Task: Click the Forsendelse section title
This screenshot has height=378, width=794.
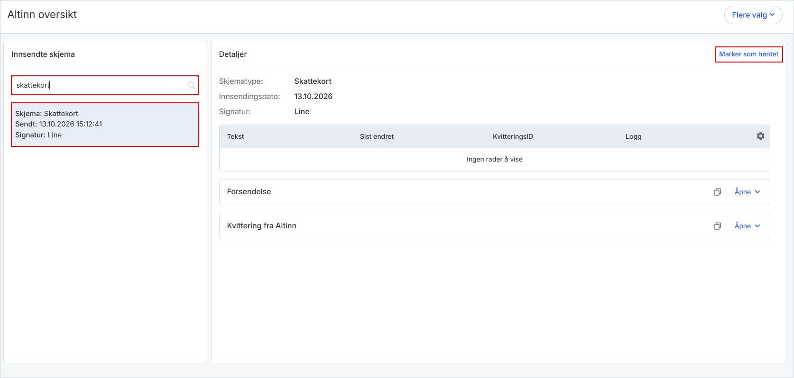Action: click(x=249, y=191)
